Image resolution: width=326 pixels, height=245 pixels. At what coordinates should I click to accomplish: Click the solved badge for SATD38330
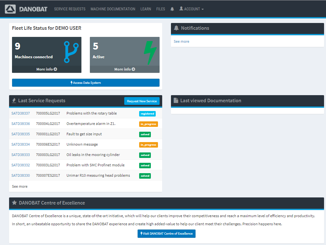145,176
